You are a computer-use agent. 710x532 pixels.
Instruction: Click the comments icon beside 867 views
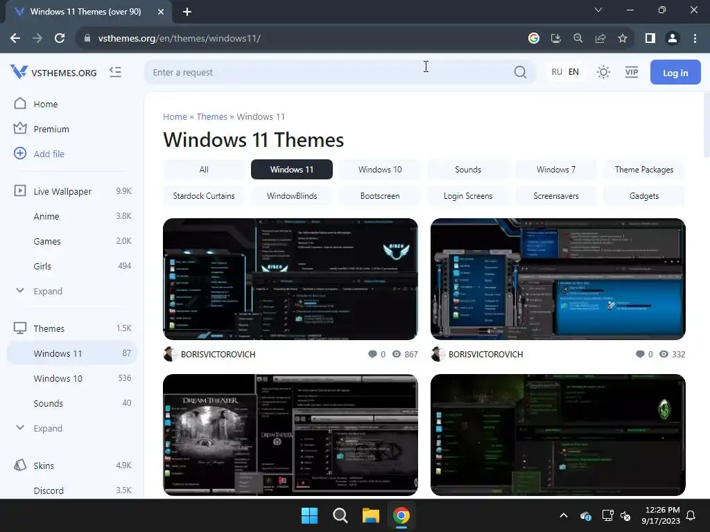(x=372, y=354)
